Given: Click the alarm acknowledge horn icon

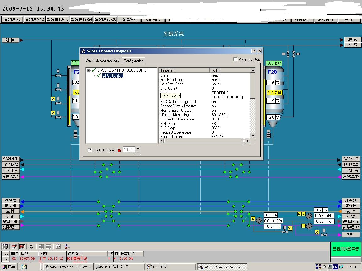Looking at the screenshot, I should click(31, 246).
